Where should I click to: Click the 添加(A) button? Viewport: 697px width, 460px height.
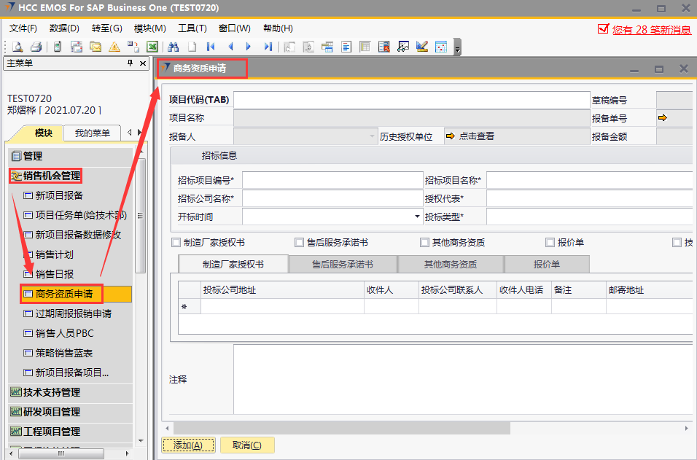(188, 445)
